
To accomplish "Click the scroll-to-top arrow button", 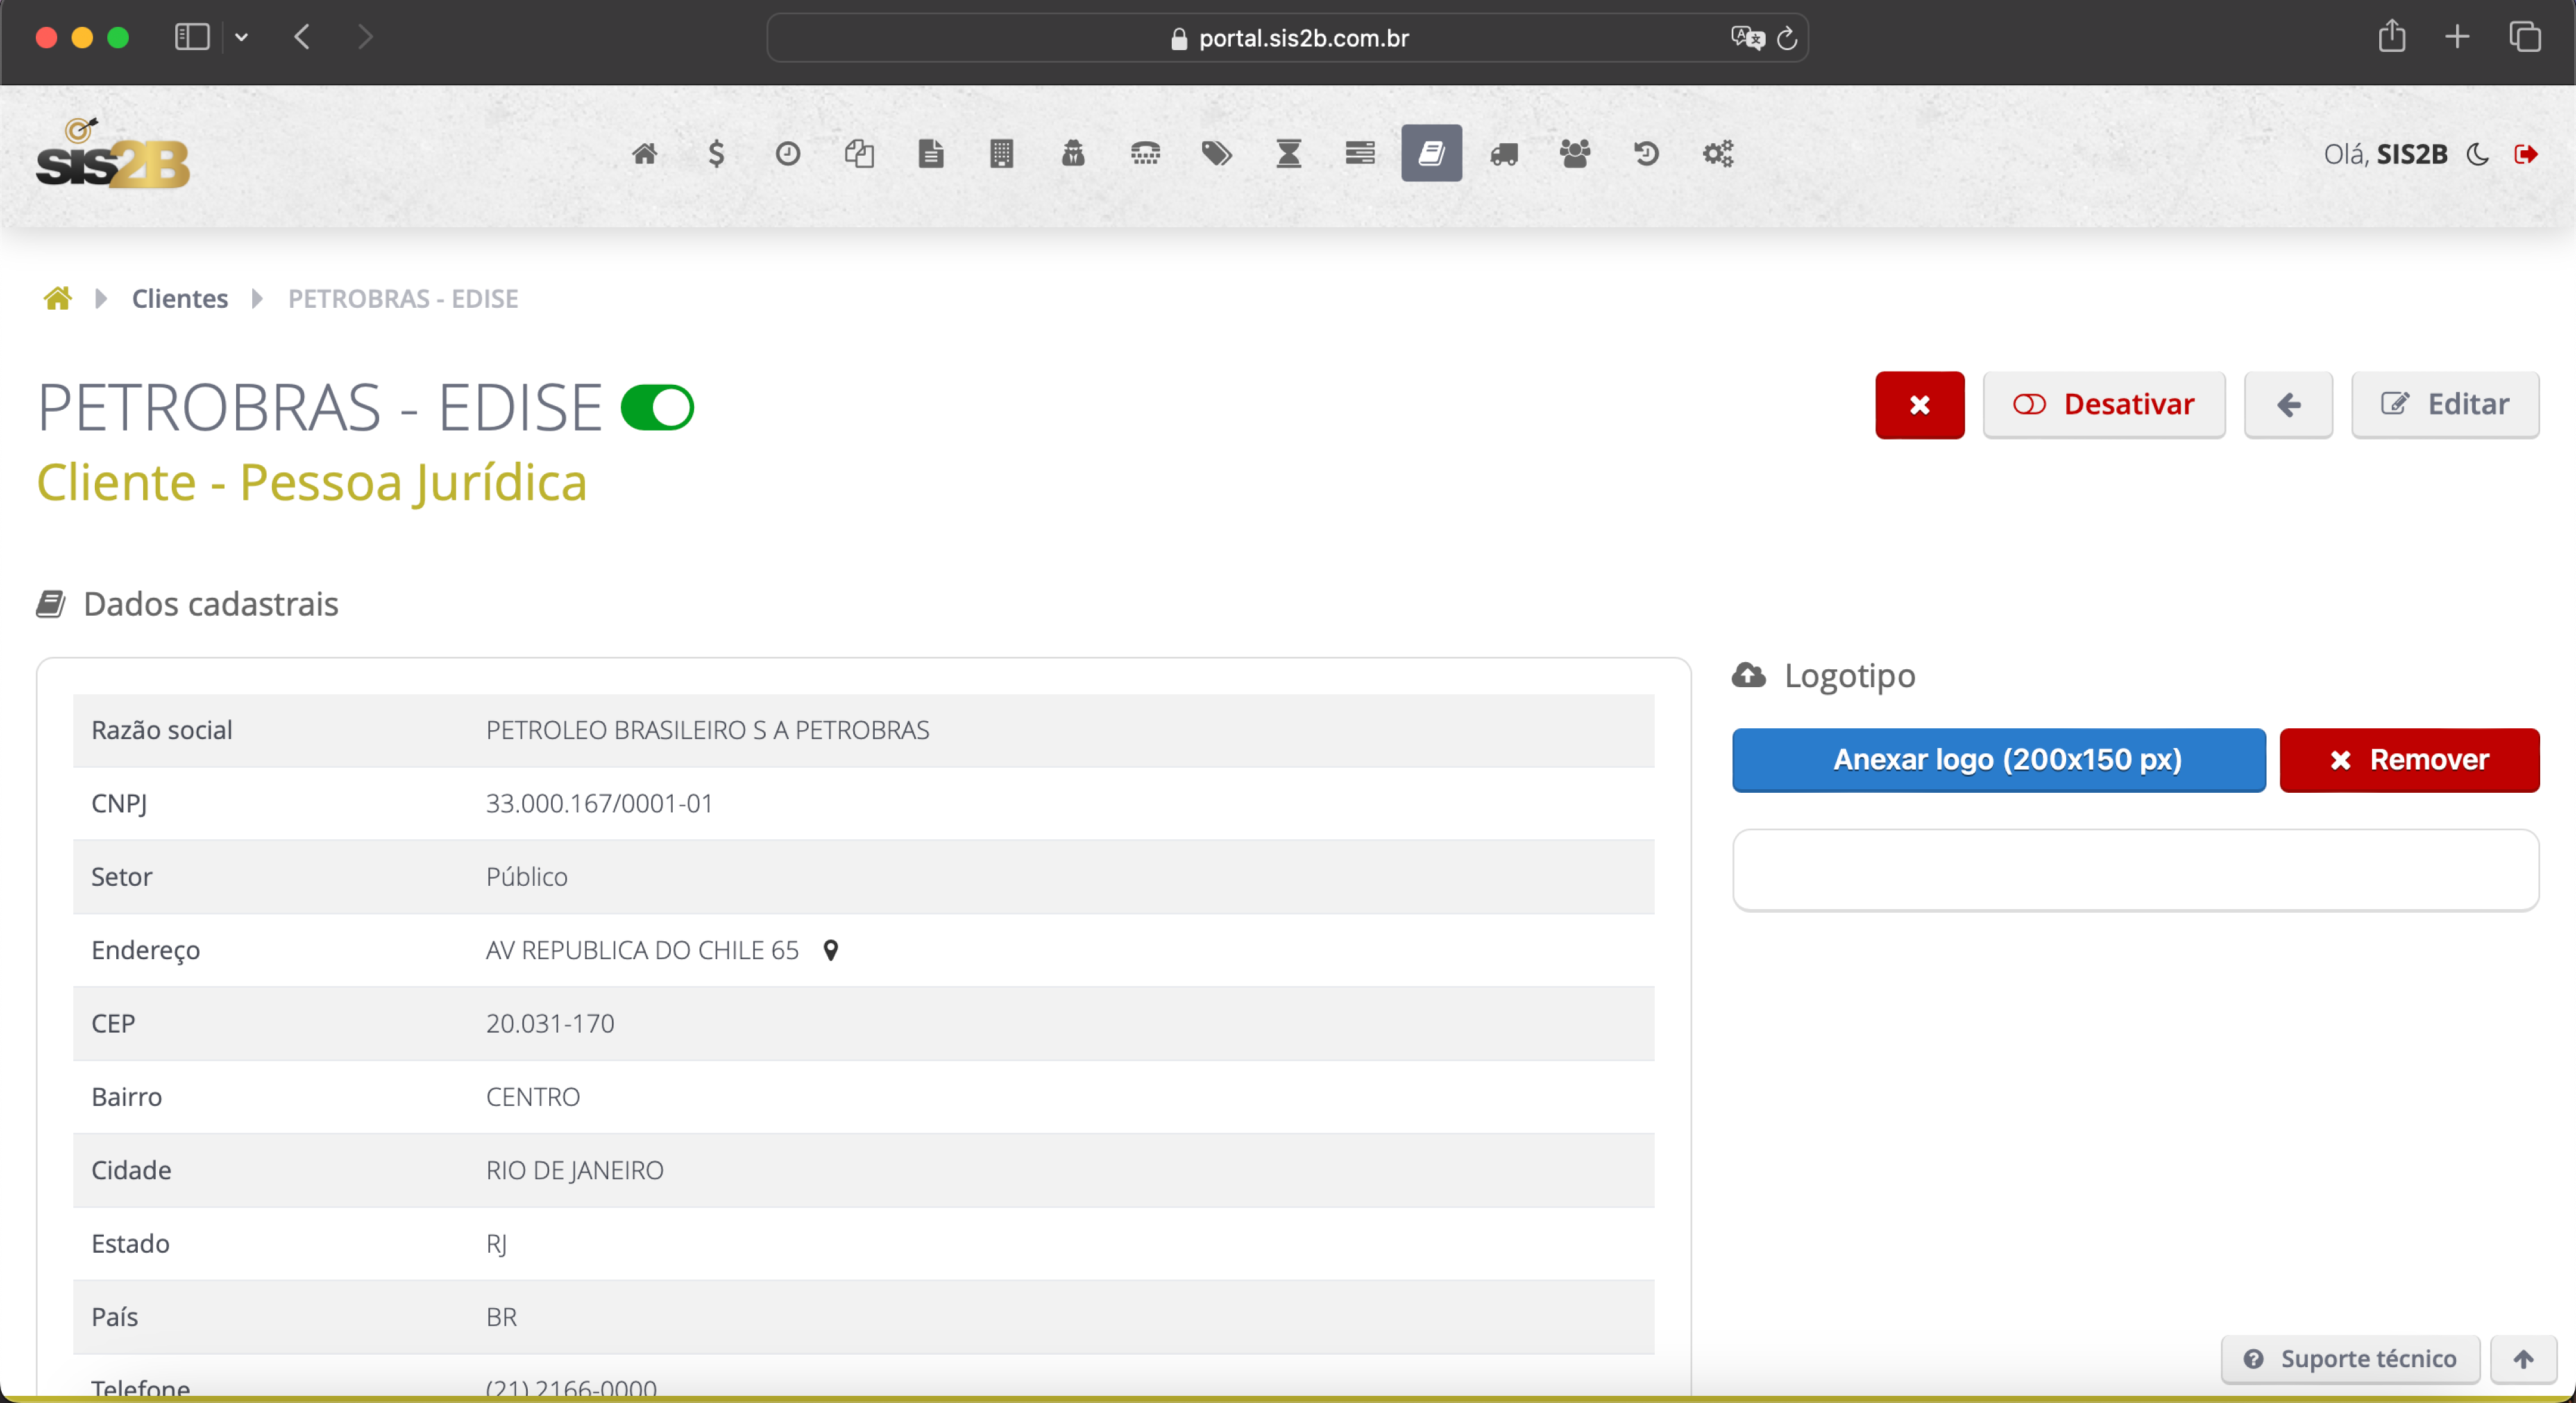I will tap(2523, 1359).
